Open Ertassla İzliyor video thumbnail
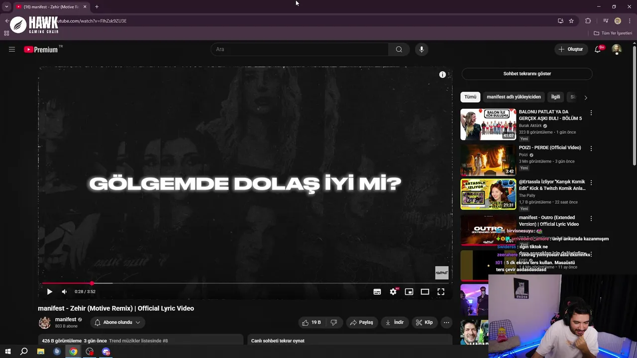The height and width of the screenshot is (358, 637). pyautogui.click(x=488, y=194)
